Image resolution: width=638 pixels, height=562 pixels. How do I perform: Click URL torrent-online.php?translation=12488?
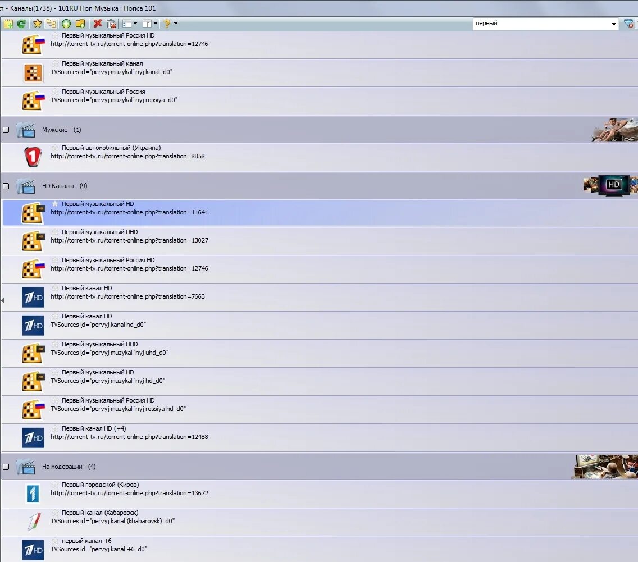click(x=129, y=437)
